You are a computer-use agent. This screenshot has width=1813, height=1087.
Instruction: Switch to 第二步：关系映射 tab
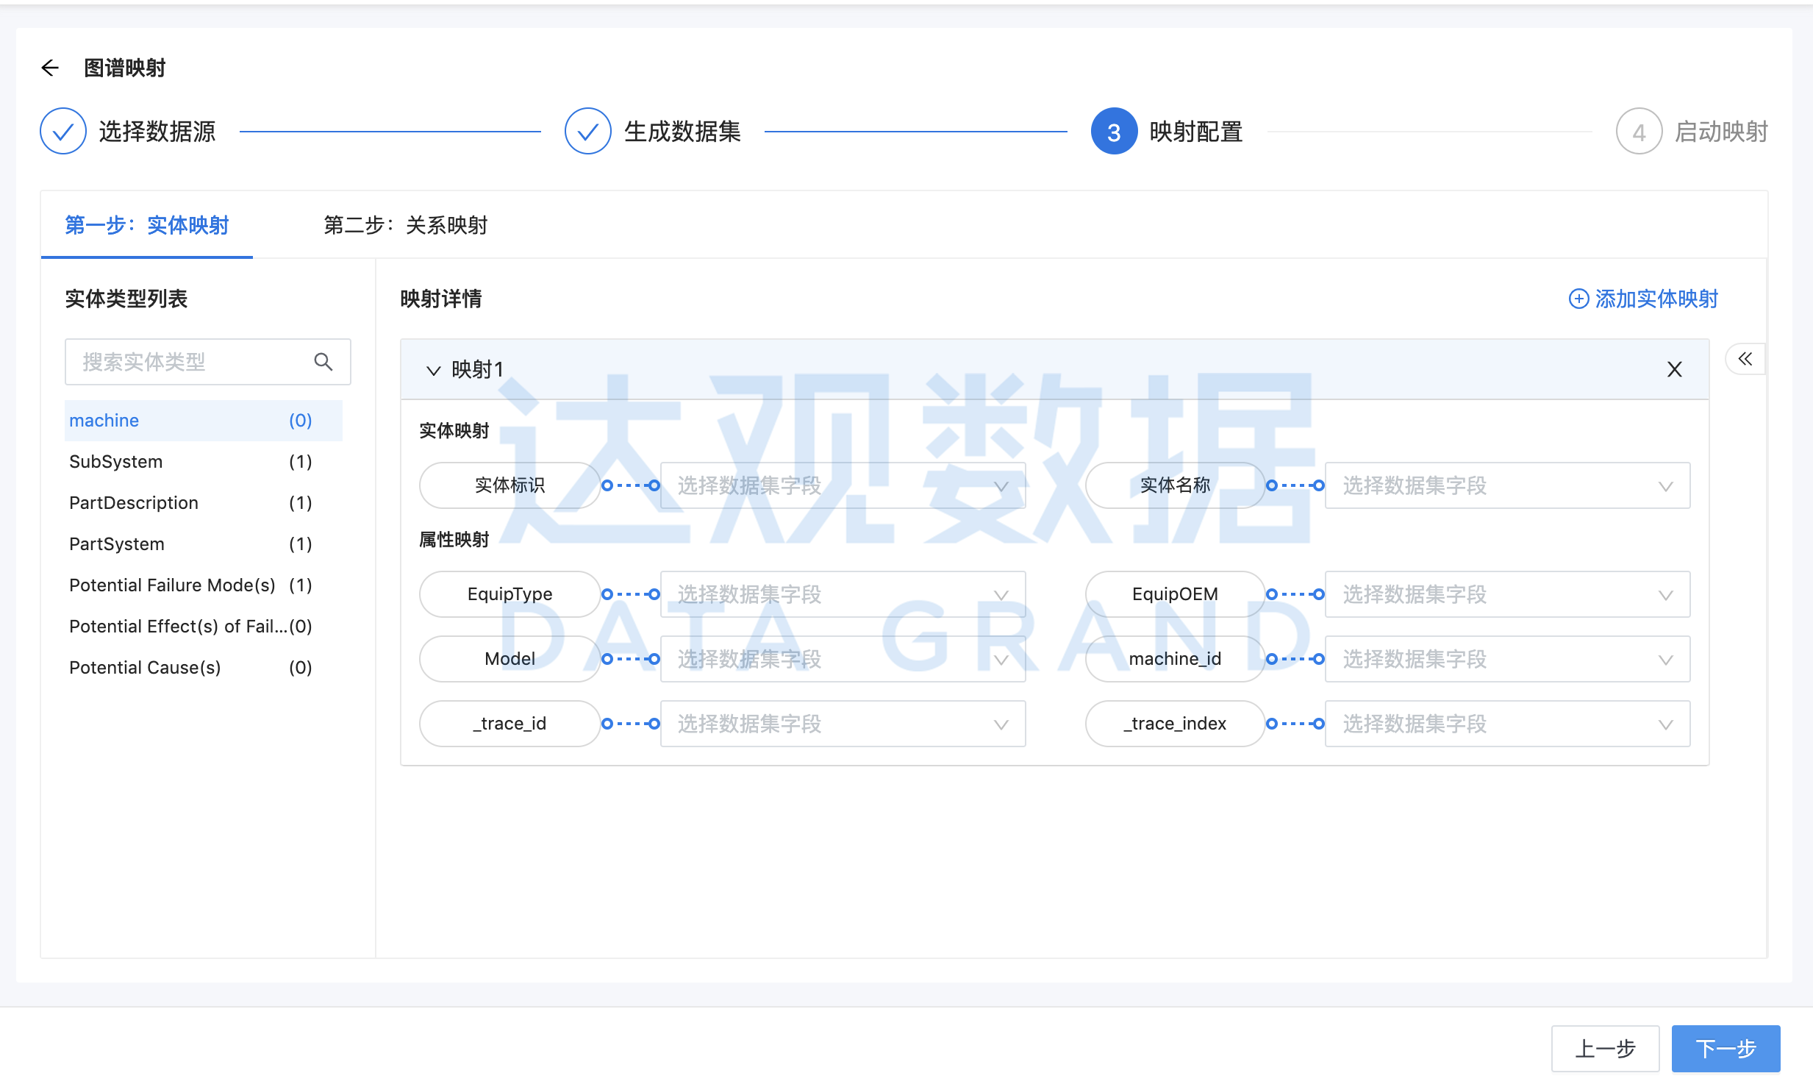click(406, 225)
